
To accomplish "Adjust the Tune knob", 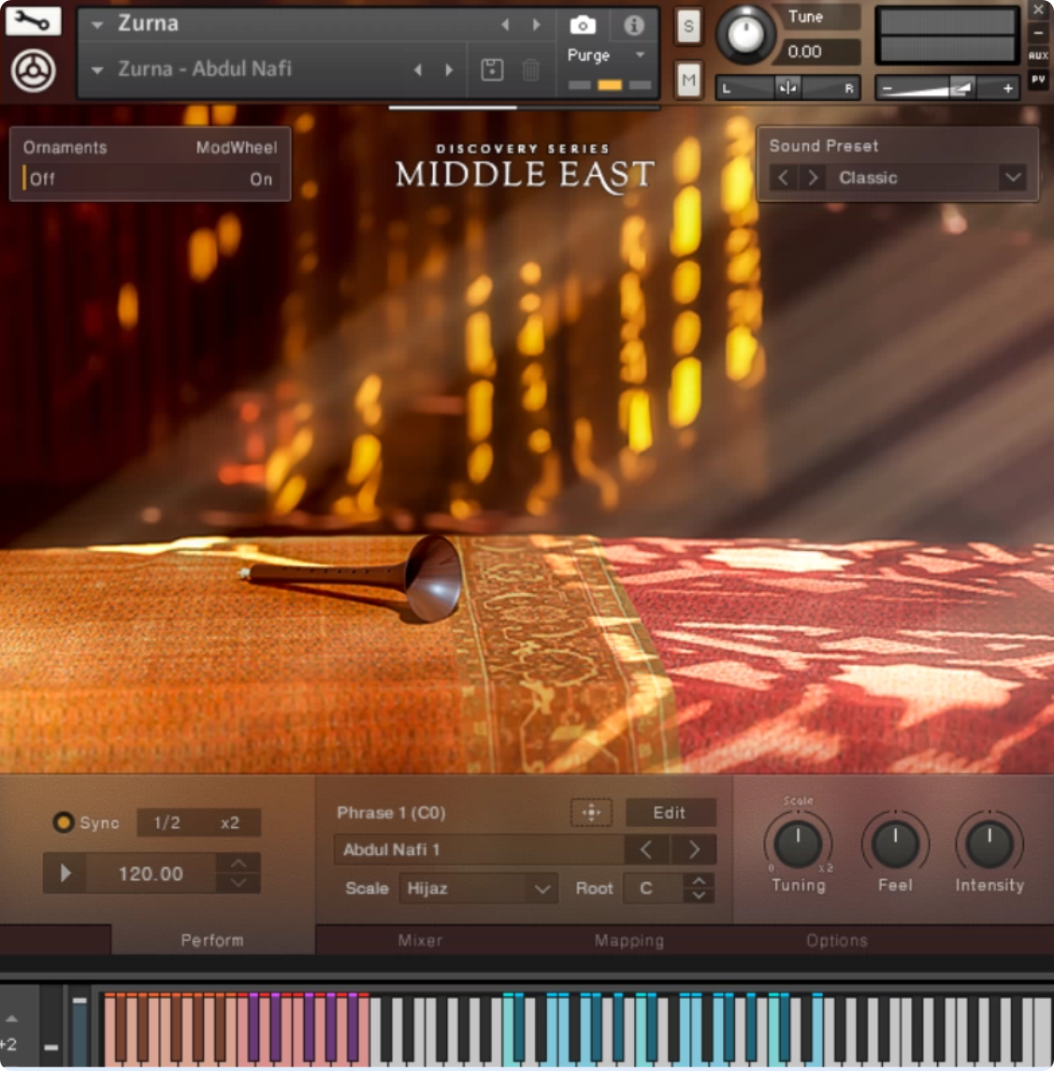I will (x=744, y=35).
